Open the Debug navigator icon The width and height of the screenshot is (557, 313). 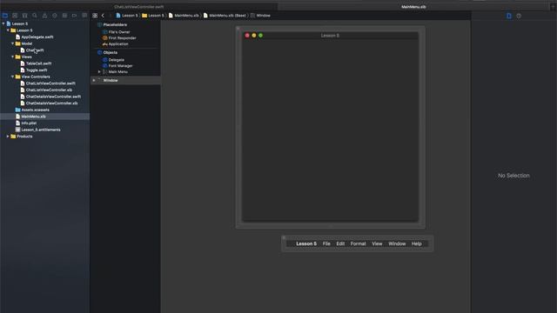click(x=64, y=16)
